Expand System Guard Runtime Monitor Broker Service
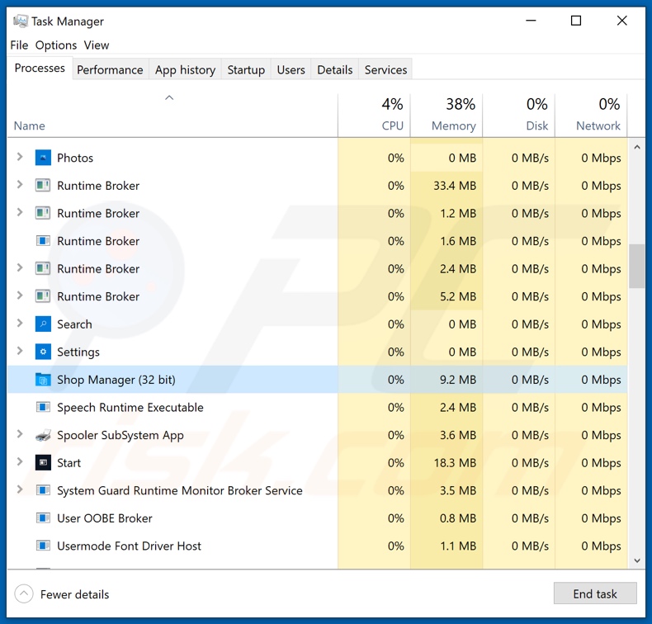The image size is (652, 624). click(x=20, y=489)
